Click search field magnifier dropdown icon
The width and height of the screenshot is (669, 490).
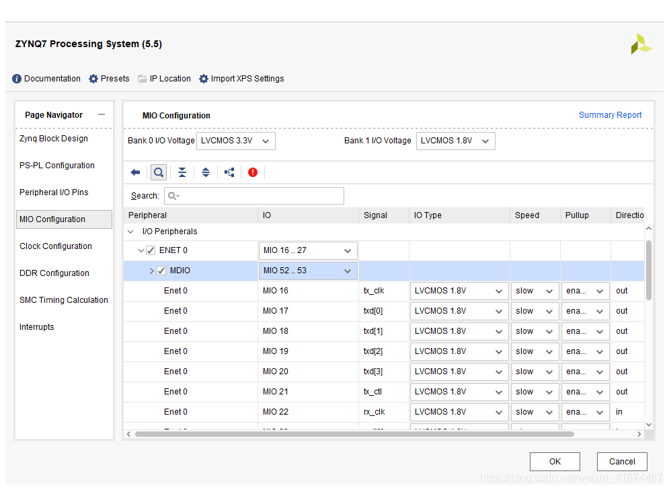tap(173, 196)
